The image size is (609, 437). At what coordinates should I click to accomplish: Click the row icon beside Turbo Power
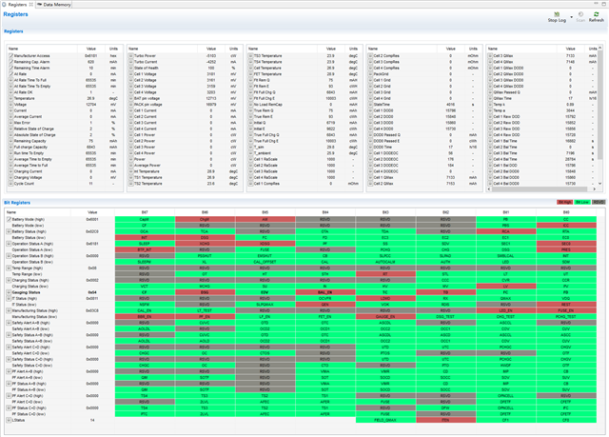click(x=131, y=56)
